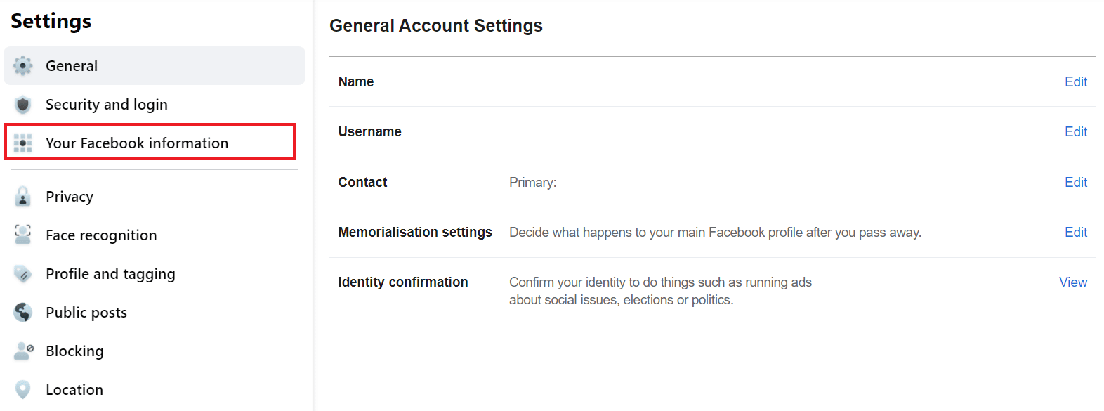Viewport: 1104px width, 411px height.
Task: Click the Security and login shield icon
Action: pyautogui.click(x=22, y=104)
